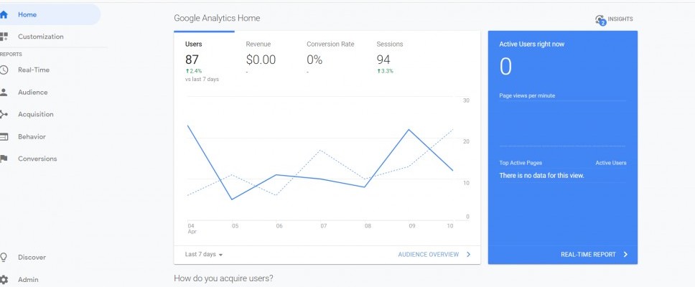The image size is (695, 287).
Task: Click the 'Active Users' column header
Action: (611, 163)
